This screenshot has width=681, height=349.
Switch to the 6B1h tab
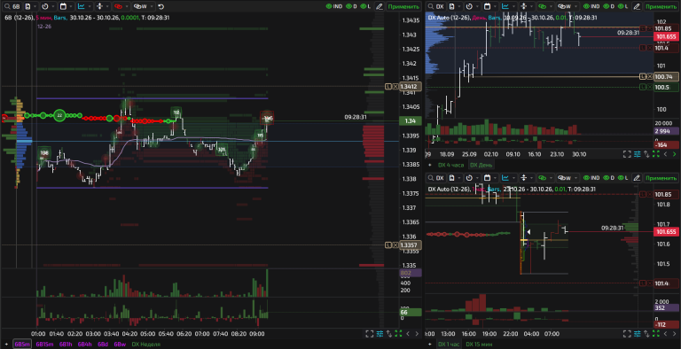66,345
